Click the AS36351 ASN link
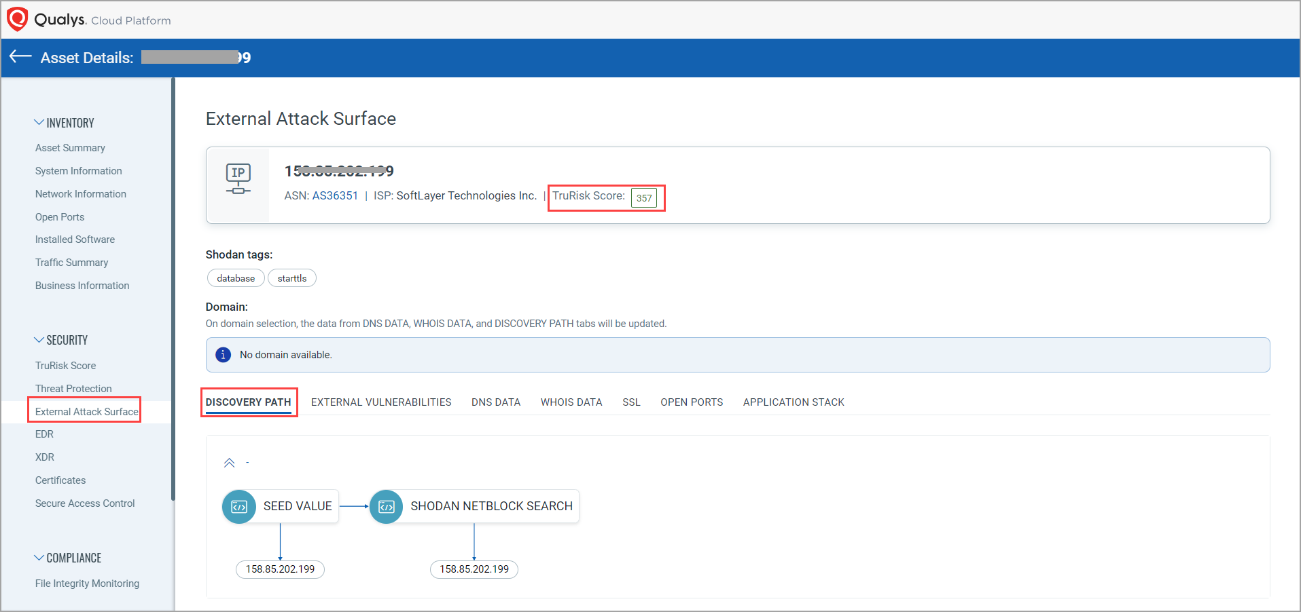Image resolution: width=1301 pixels, height=612 pixels. click(x=335, y=195)
